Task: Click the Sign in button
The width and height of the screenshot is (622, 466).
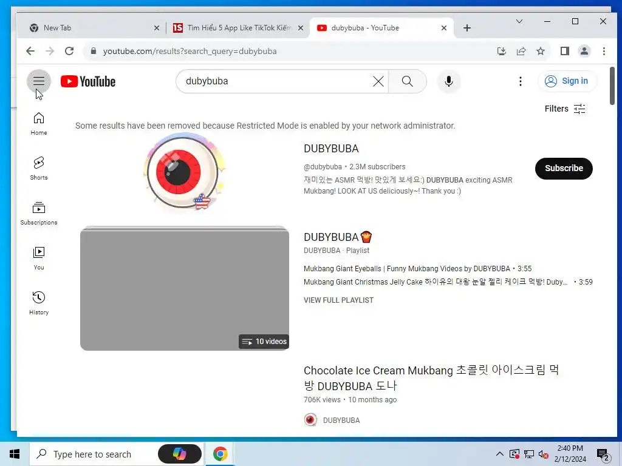Action: tap(567, 81)
